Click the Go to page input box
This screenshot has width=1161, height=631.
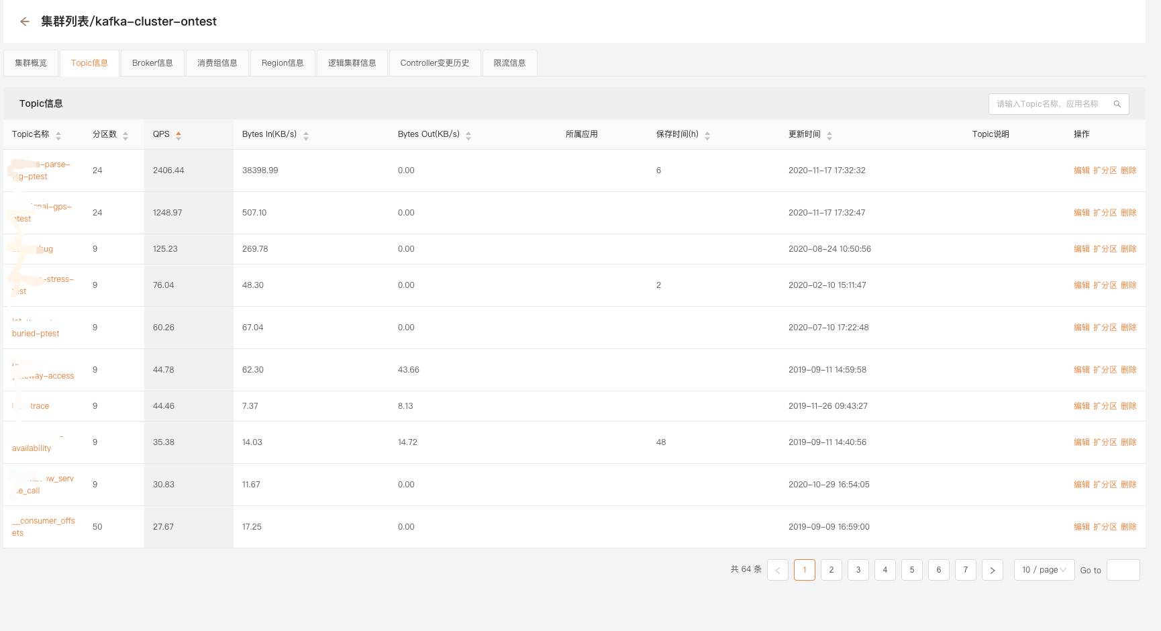(x=1123, y=570)
